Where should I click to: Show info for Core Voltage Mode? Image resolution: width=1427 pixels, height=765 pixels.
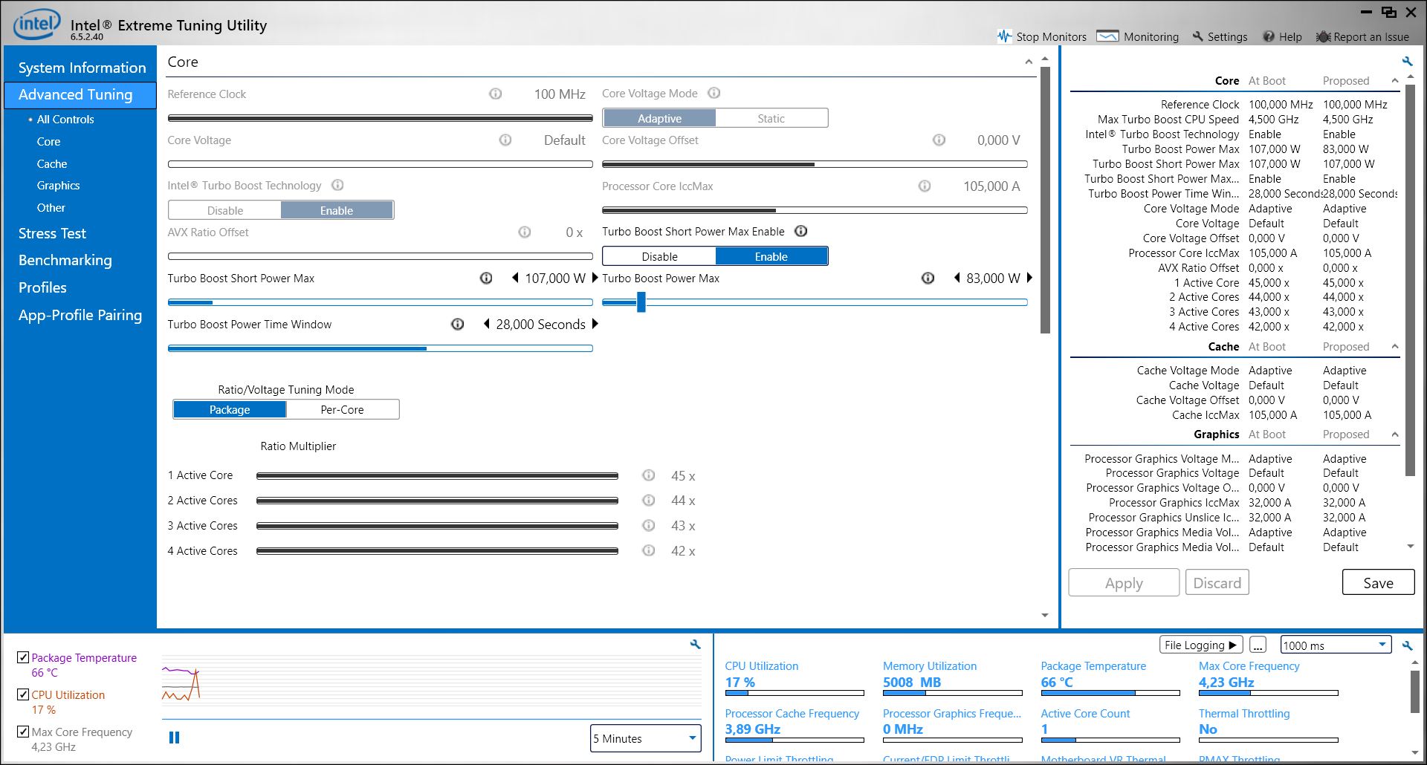(x=714, y=93)
